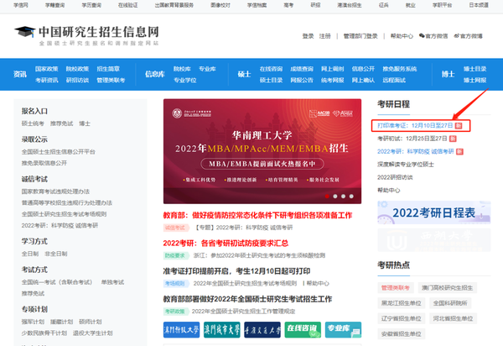The height and width of the screenshot is (346, 503).
Task: Open 出国教育背景服务 in top bar
Action: pos(174,5)
